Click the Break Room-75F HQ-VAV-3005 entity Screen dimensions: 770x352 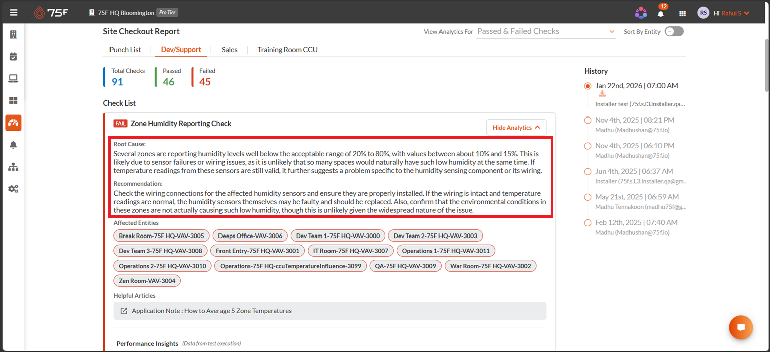(161, 236)
